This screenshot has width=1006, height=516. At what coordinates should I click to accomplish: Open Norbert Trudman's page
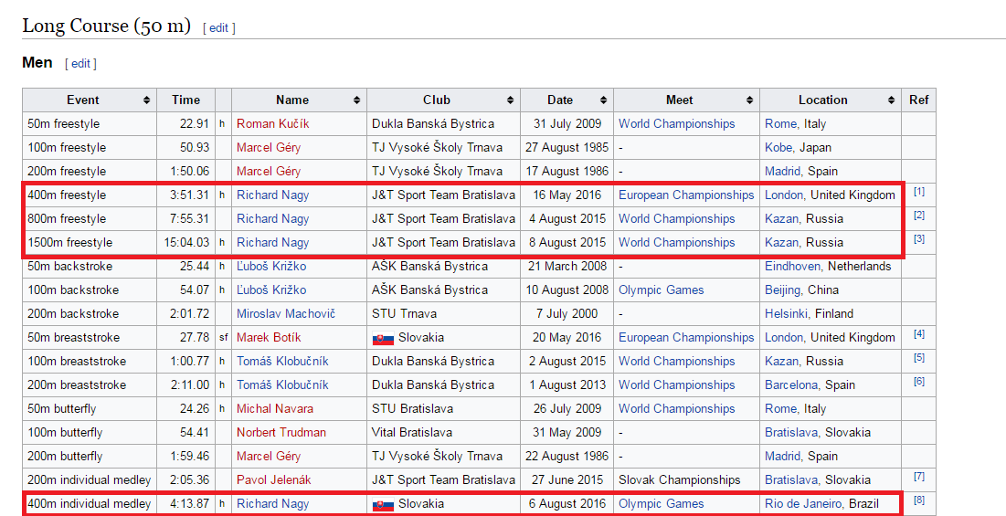[x=281, y=432]
